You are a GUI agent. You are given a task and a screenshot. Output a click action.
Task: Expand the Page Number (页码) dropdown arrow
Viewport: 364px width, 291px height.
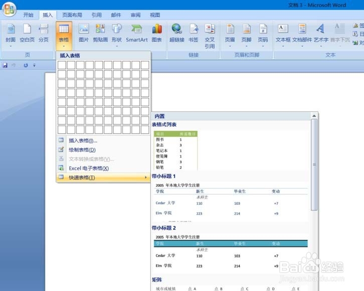click(263, 46)
